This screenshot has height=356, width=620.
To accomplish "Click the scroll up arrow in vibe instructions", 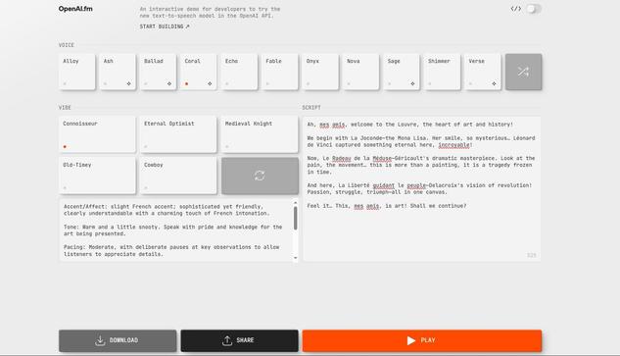I will click(x=296, y=203).
